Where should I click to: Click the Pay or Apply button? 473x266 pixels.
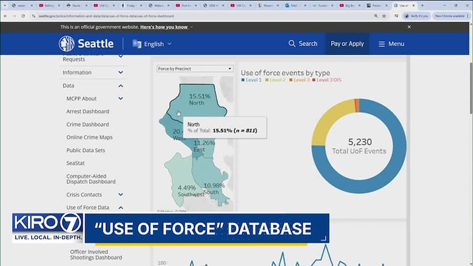click(x=347, y=44)
